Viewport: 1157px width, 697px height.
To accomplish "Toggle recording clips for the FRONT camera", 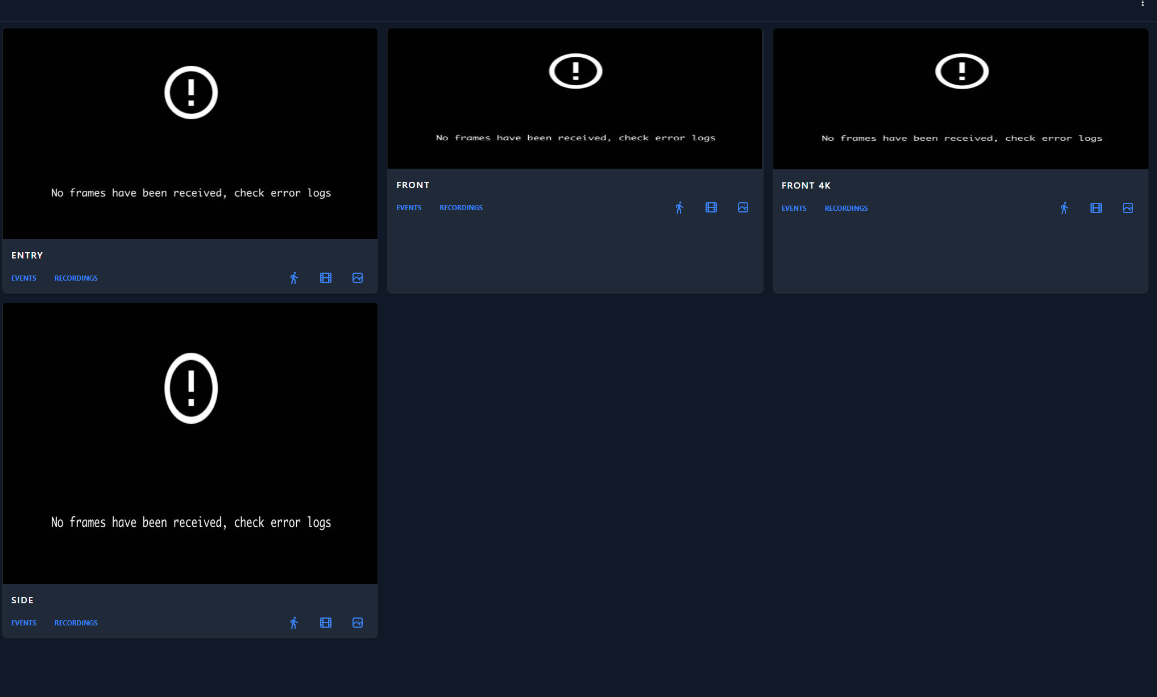I will (x=711, y=207).
